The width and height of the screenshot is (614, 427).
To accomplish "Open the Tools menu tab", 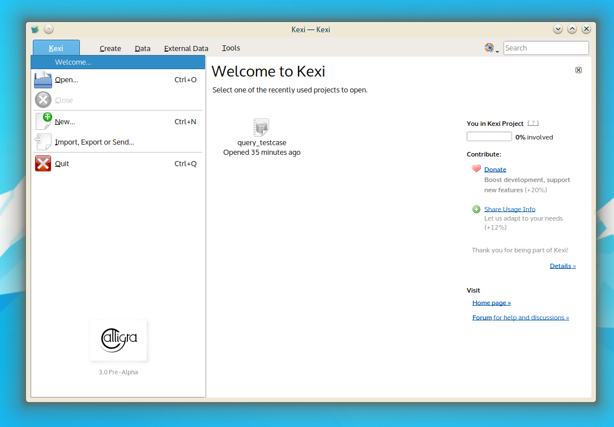I will click(231, 49).
